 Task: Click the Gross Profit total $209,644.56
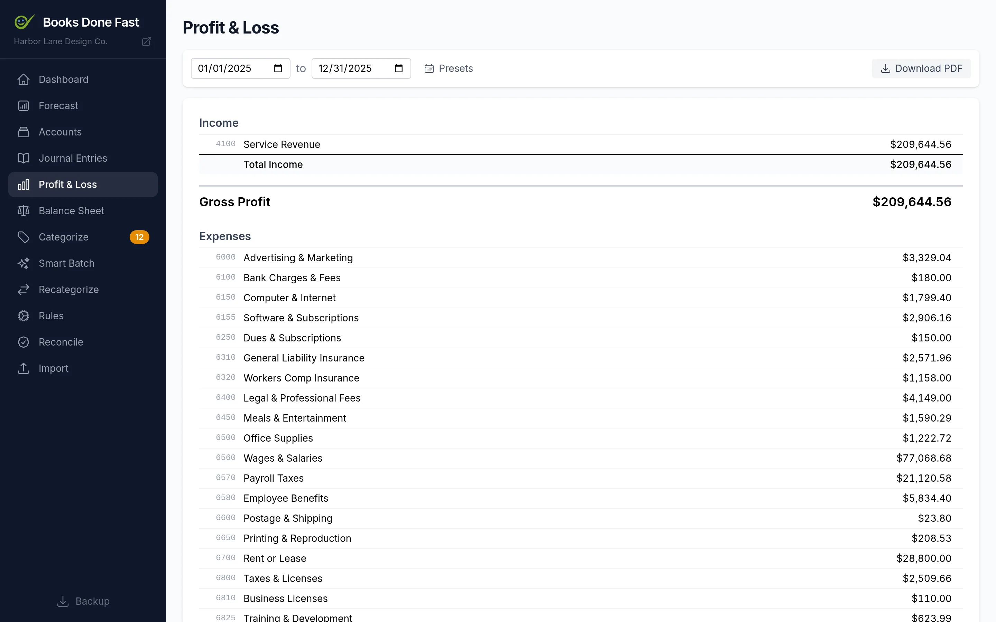[x=912, y=202]
